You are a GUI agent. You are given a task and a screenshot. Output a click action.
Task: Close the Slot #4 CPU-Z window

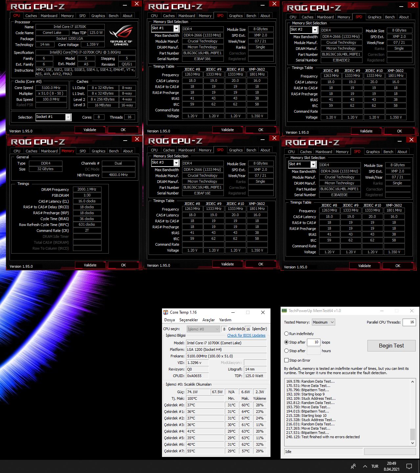click(x=411, y=140)
